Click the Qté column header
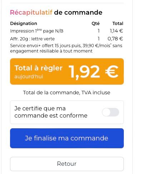 click(96, 24)
